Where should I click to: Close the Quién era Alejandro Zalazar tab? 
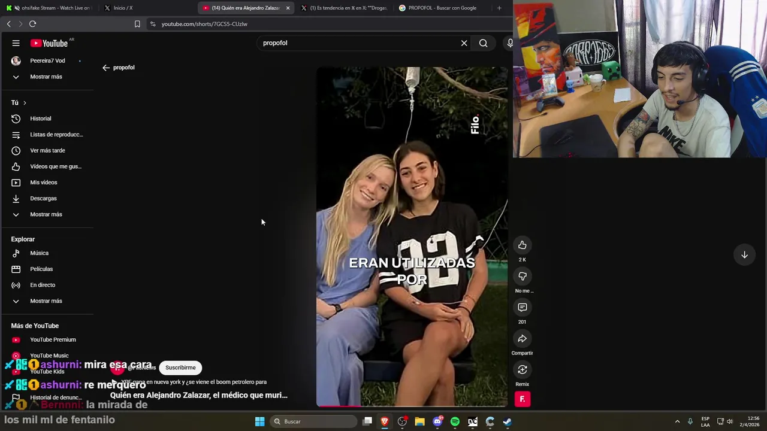point(288,8)
